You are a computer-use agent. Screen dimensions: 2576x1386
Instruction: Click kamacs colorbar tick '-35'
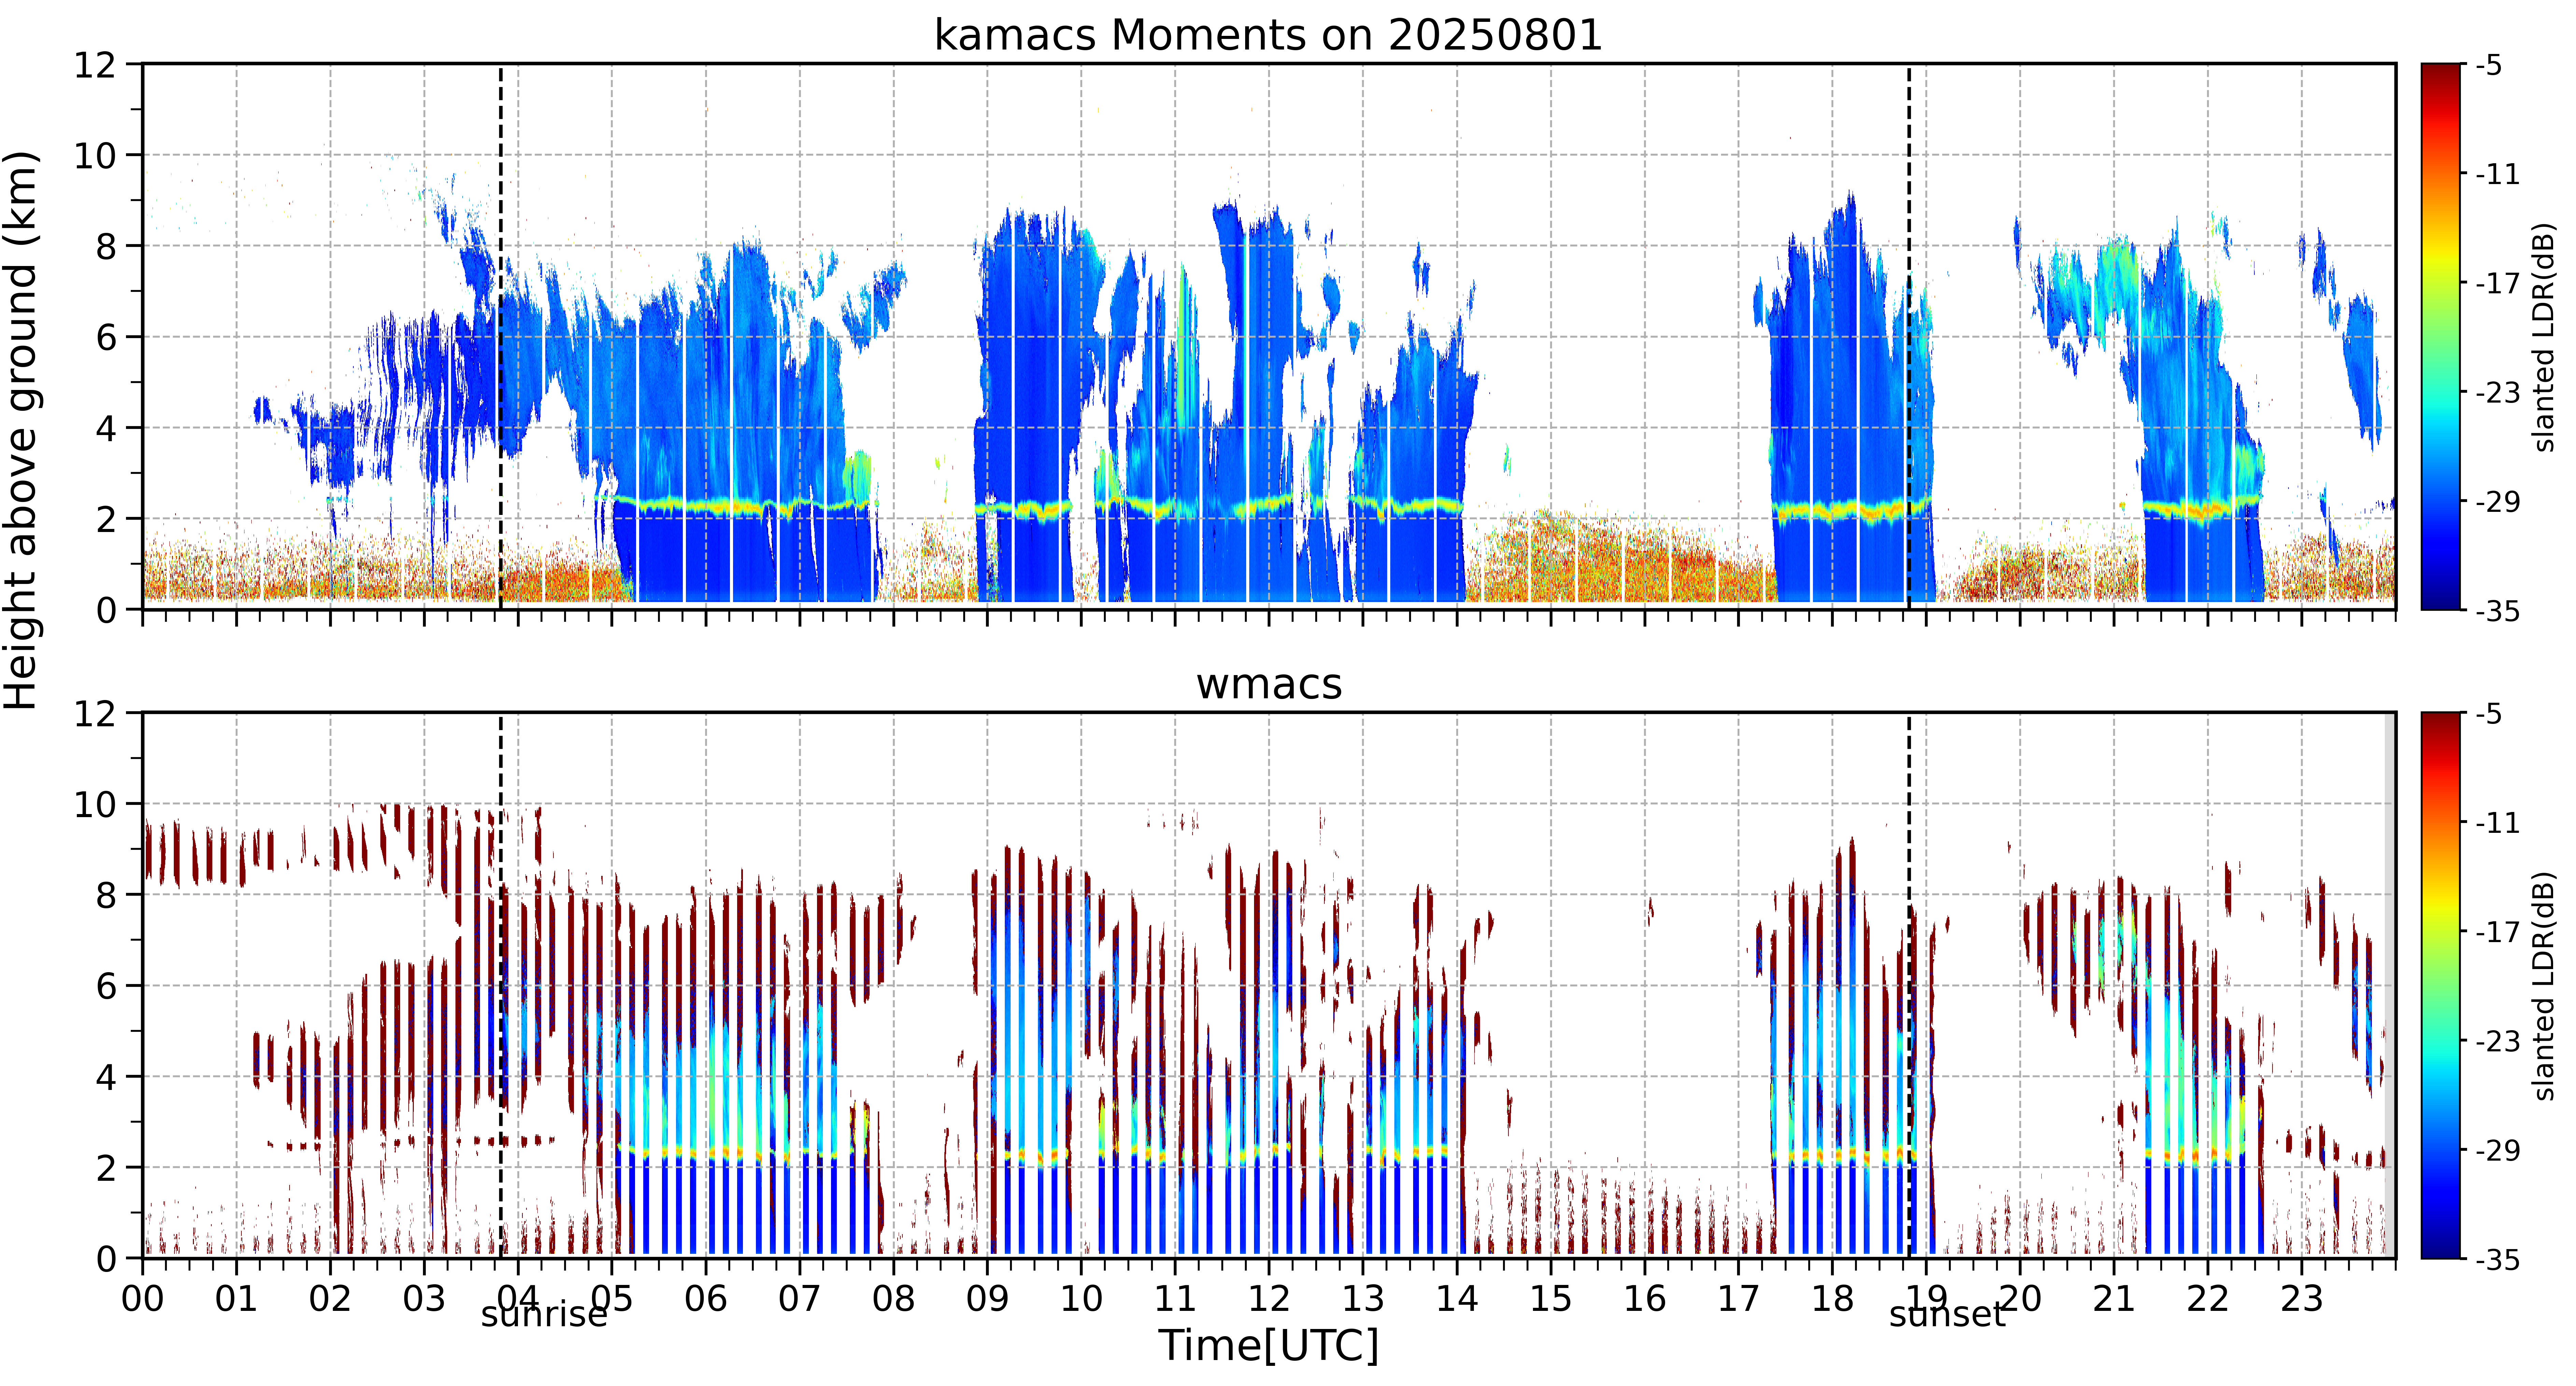point(2498,611)
